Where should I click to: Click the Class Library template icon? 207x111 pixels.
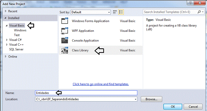65,50
